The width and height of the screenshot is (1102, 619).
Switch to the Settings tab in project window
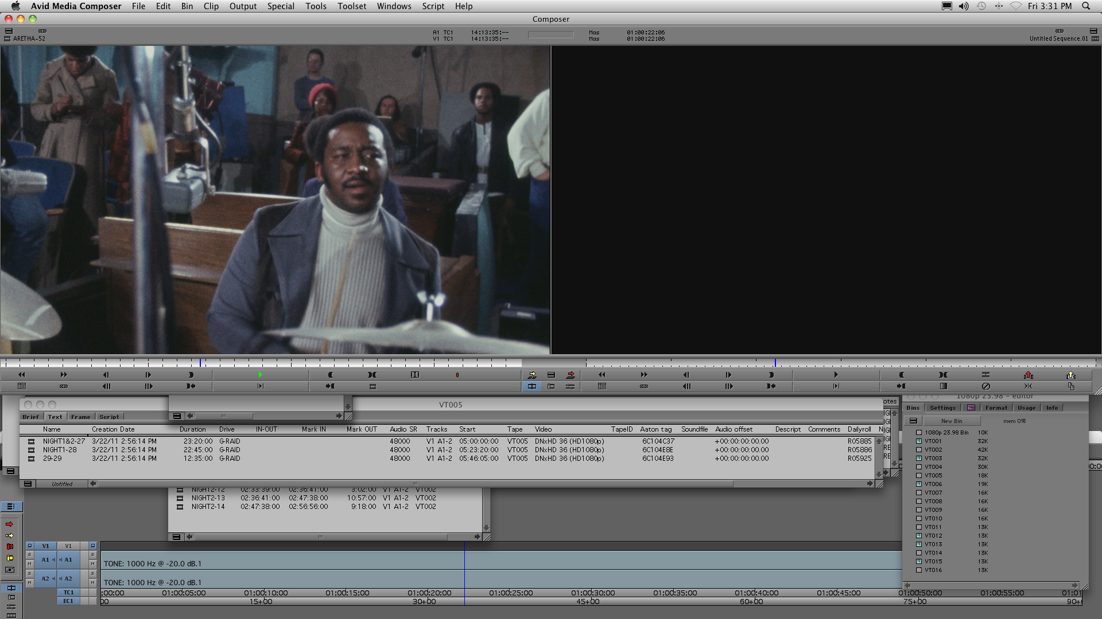[942, 408]
